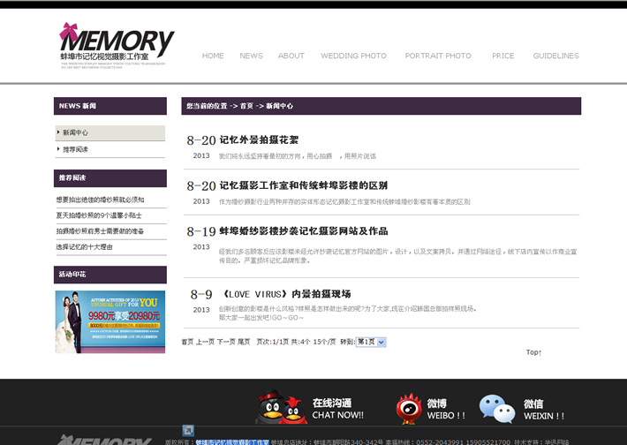Open HOME in the navigation menu
Image resolution: width=627 pixels, height=445 pixels.
tap(213, 56)
